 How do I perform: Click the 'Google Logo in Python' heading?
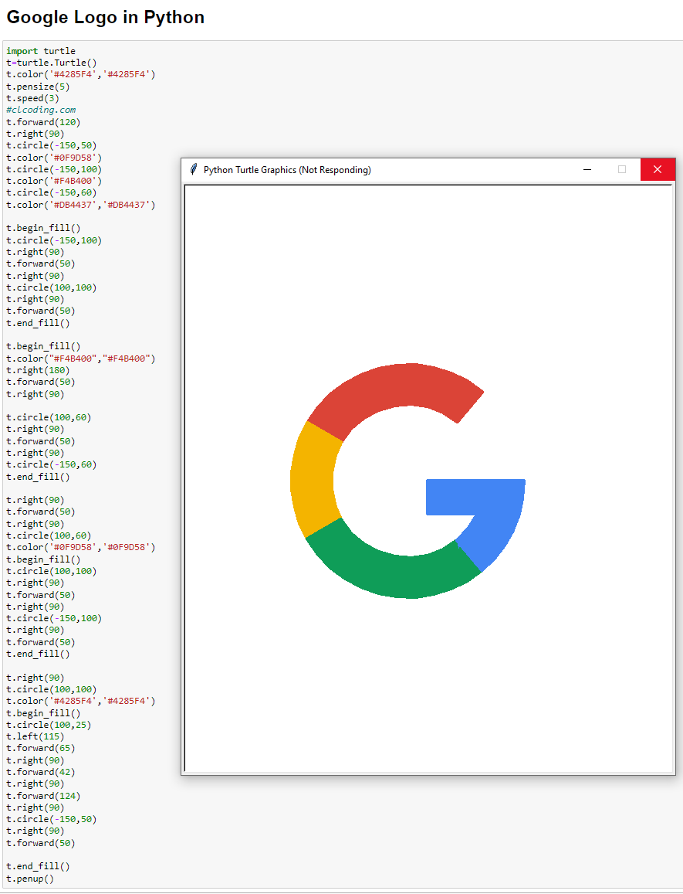(x=106, y=17)
